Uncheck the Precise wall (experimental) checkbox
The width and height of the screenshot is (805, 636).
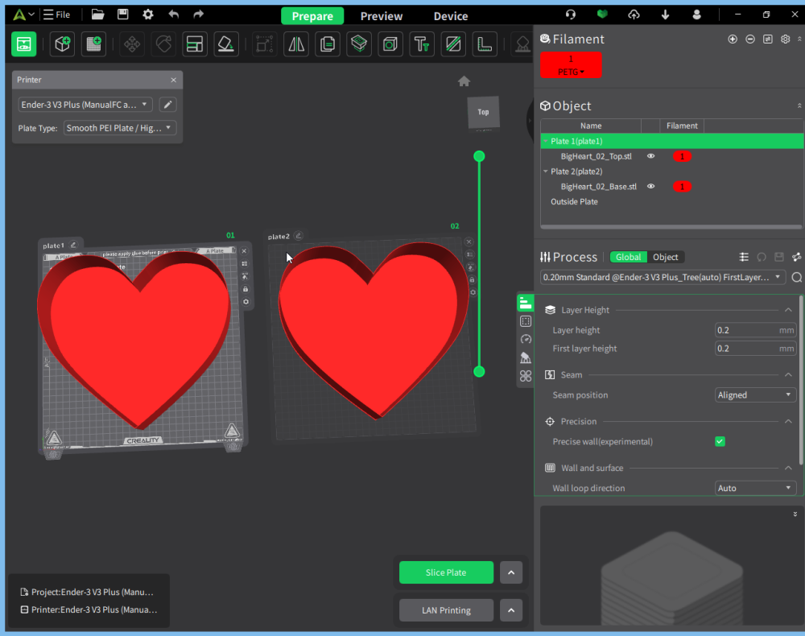click(x=720, y=441)
